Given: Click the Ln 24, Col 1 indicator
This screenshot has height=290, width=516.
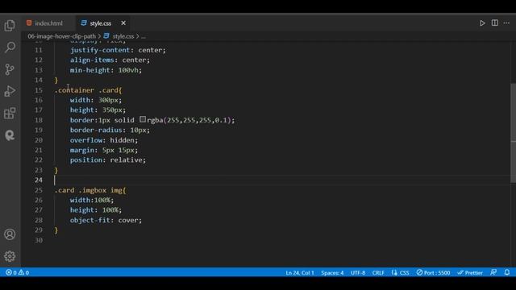Looking at the screenshot, I should coord(300,272).
